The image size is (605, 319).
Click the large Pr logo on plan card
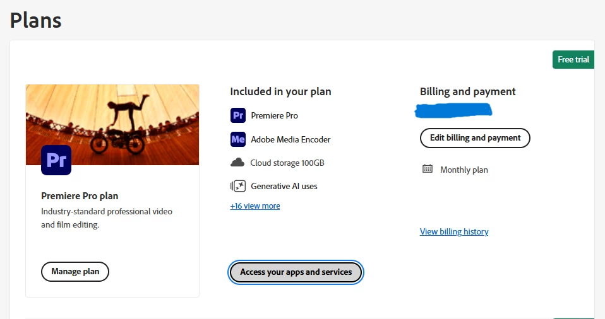click(x=56, y=160)
